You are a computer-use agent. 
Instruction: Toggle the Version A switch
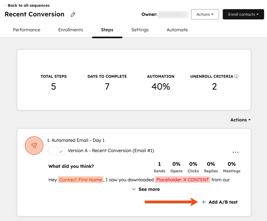coord(57,151)
